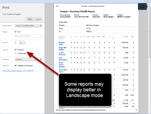Screen dimensions: 151x114
Task: Open Darcy Date test 2 link
Action: [63, 71]
